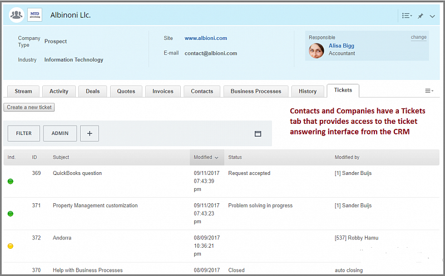Click the window layout icon in filter bar
Screen dimensions: 445x276
[258, 134]
